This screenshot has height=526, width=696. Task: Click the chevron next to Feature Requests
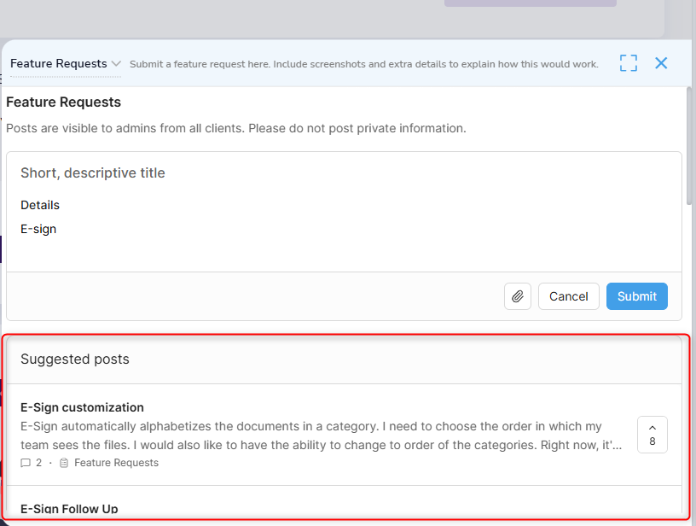(116, 64)
